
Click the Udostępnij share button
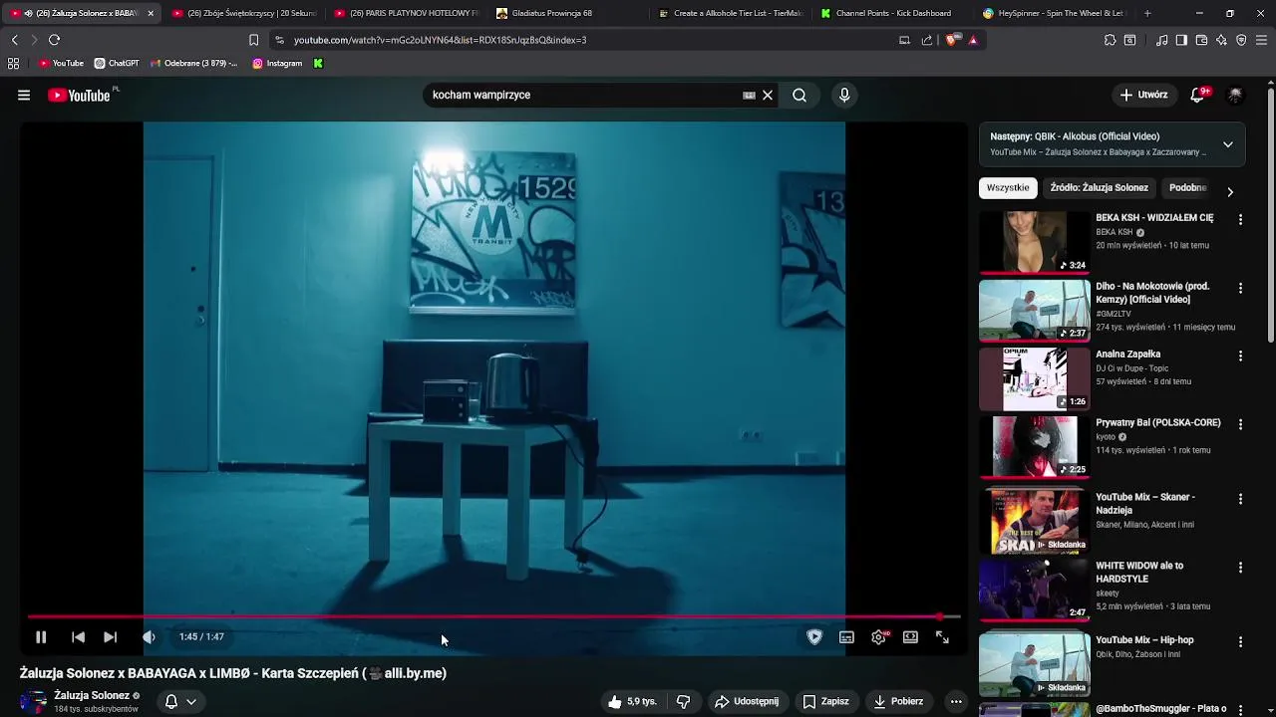pos(747,702)
